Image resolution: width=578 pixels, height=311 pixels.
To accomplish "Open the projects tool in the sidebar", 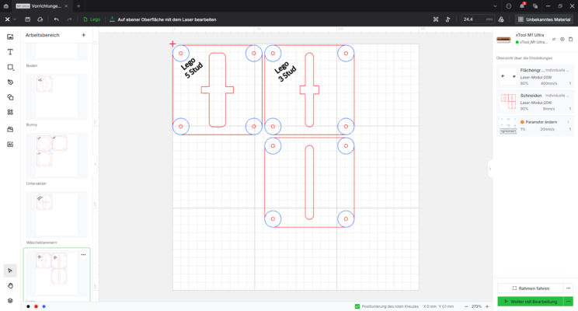I will point(10,130).
